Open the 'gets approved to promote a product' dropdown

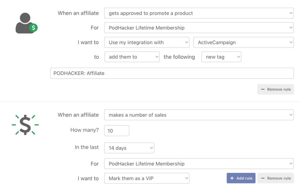click(x=199, y=13)
